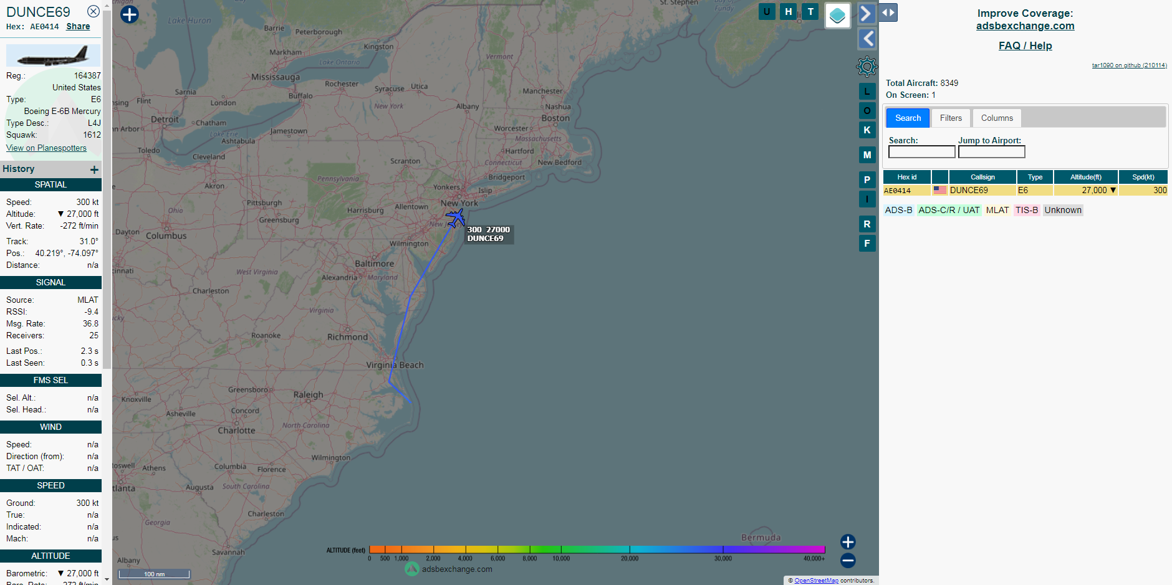
Task: Open View on Planespotters link
Action: [x=46, y=148]
